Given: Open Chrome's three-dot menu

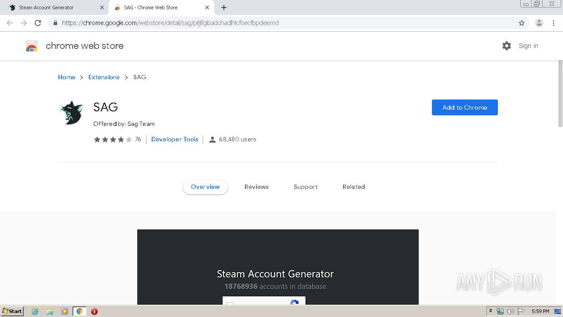Looking at the screenshot, I should click(x=554, y=23).
